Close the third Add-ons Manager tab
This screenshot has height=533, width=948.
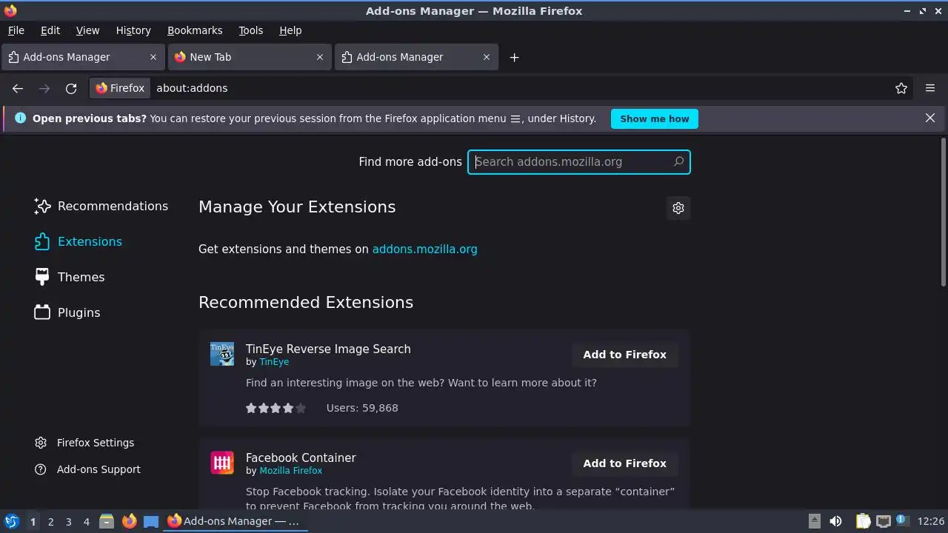(x=487, y=57)
